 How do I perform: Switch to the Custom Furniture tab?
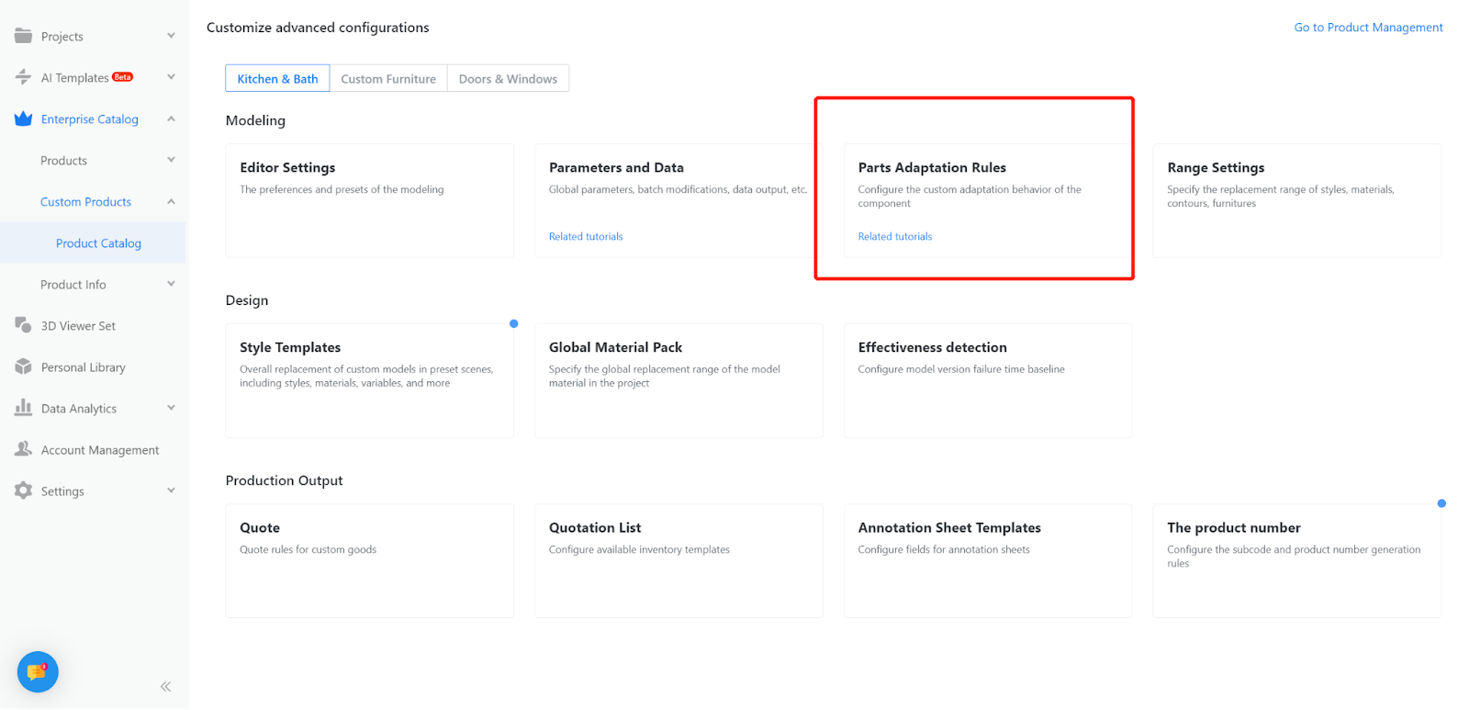coord(388,79)
